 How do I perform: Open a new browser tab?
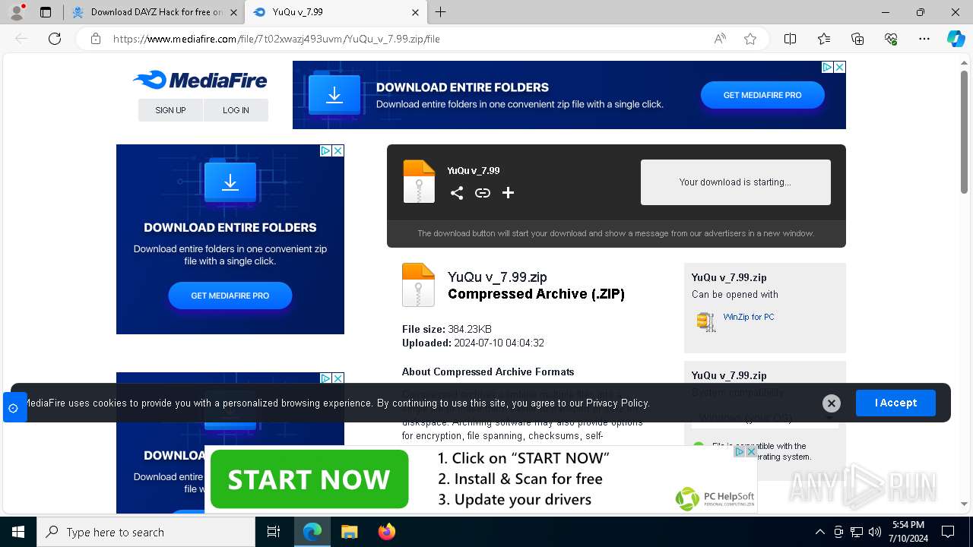[440, 12]
